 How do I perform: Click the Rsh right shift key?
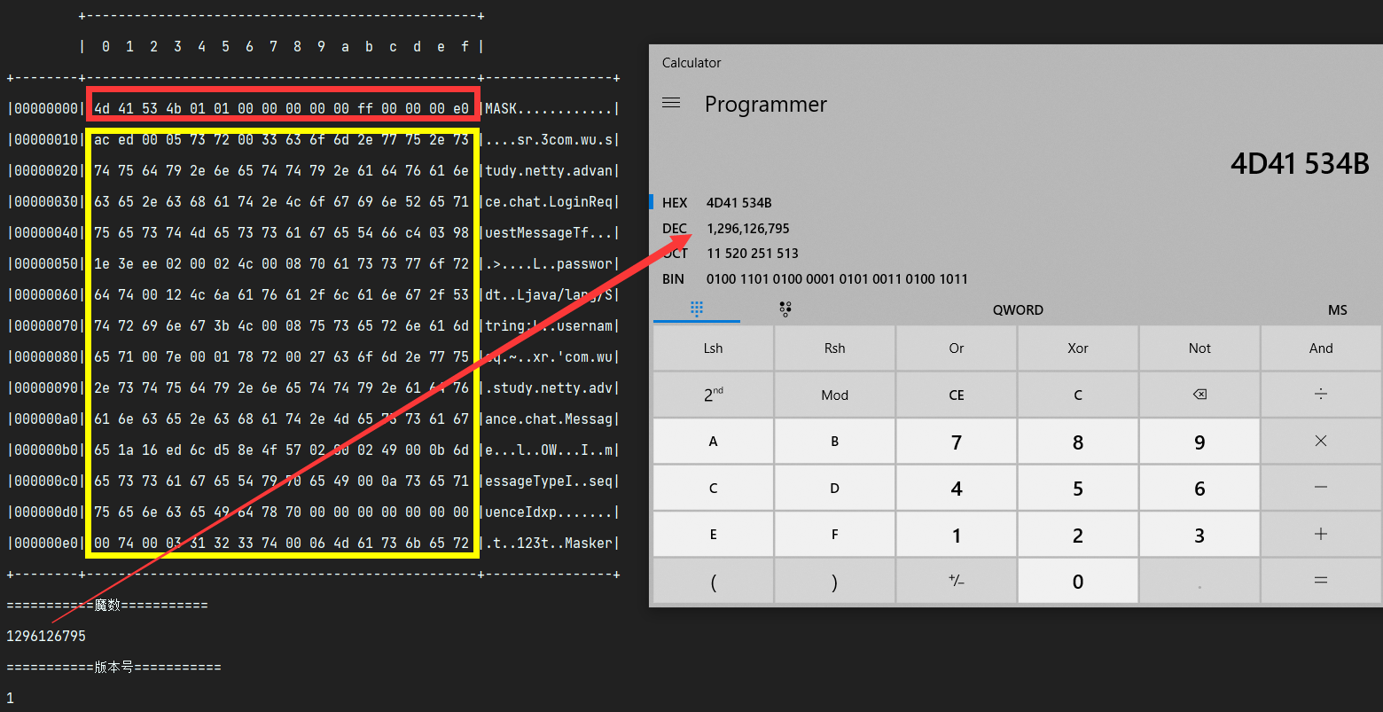click(x=834, y=348)
